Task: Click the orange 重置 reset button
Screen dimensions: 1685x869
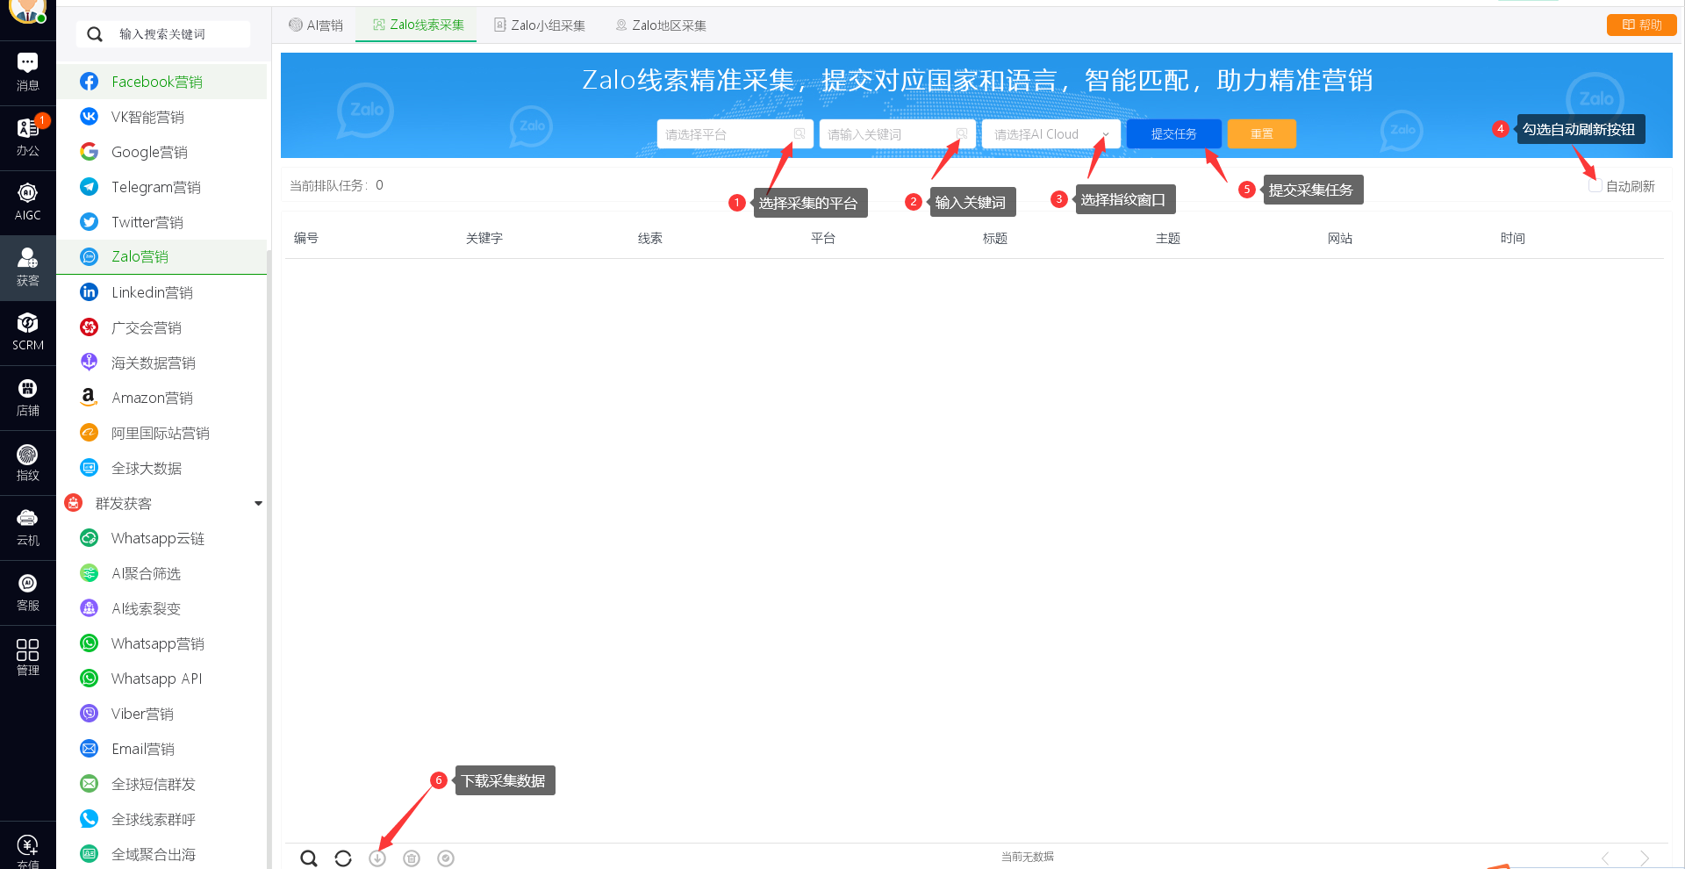Action: (1262, 134)
